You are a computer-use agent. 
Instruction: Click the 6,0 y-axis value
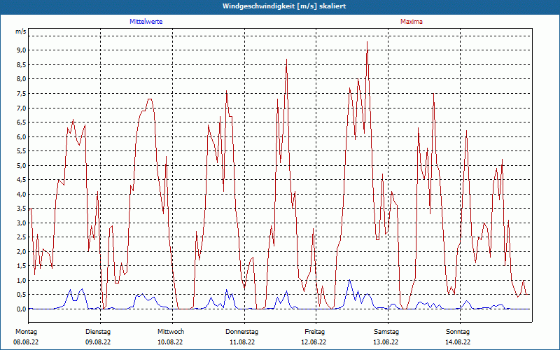click(x=22, y=136)
